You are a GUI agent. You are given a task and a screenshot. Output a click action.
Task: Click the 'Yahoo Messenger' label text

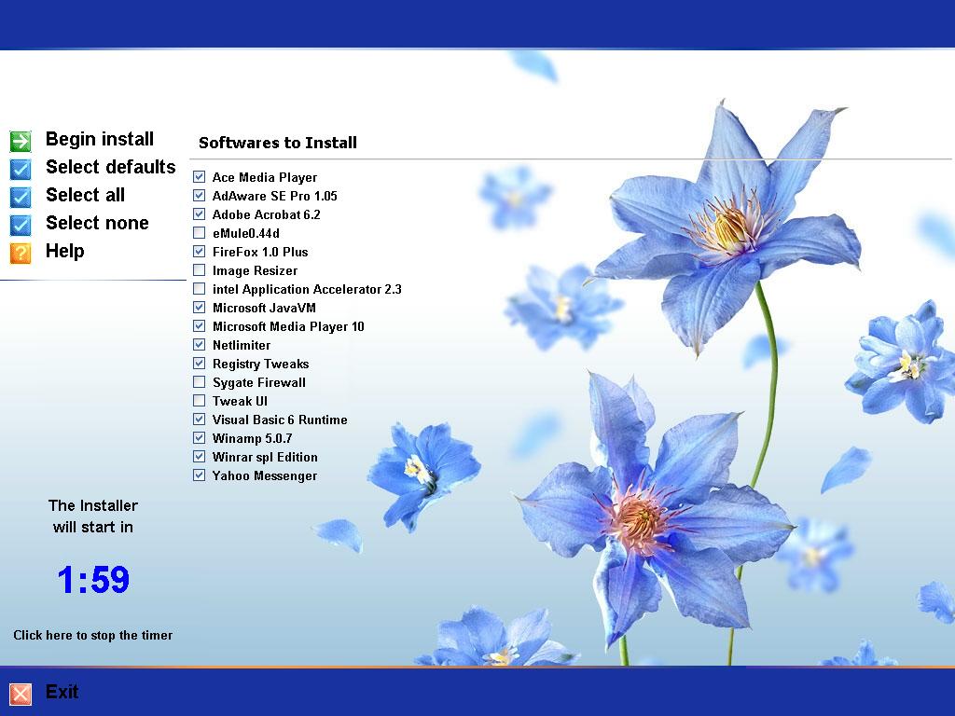264,475
